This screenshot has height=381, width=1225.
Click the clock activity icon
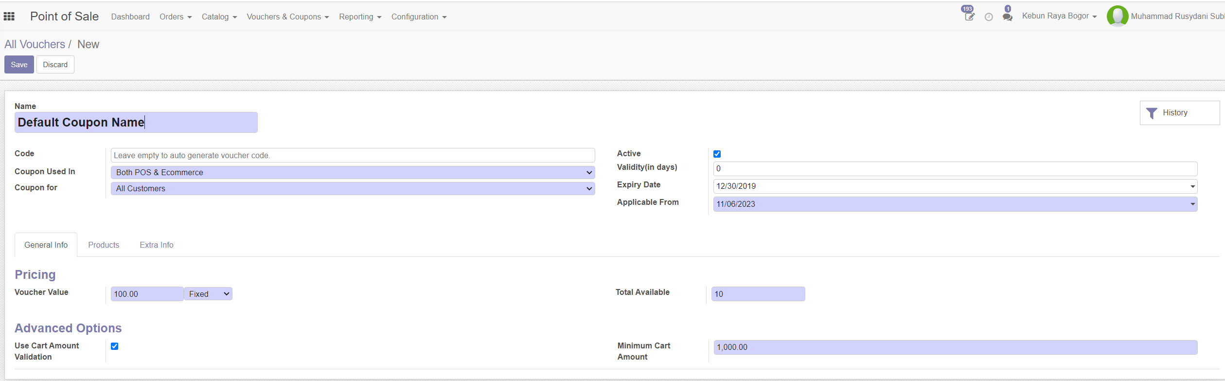989,17
